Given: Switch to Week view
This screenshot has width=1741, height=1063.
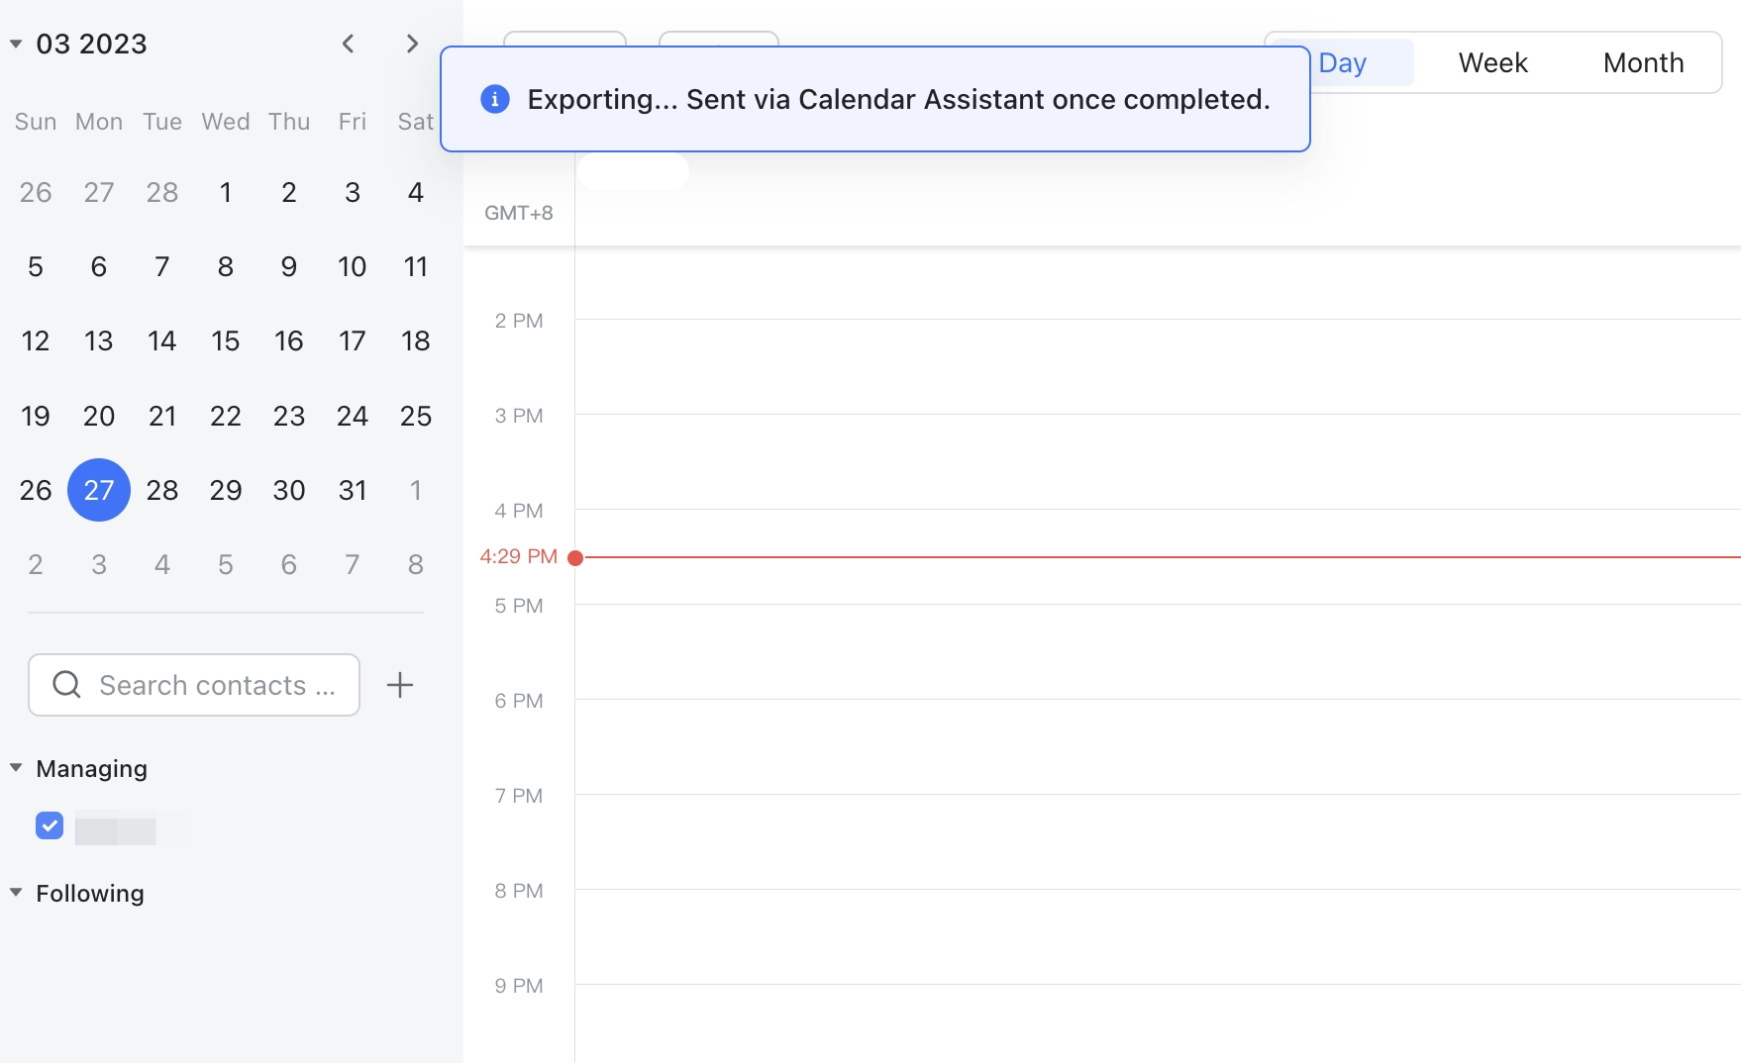Looking at the screenshot, I should pyautogui.click(x=1491, y=62).
